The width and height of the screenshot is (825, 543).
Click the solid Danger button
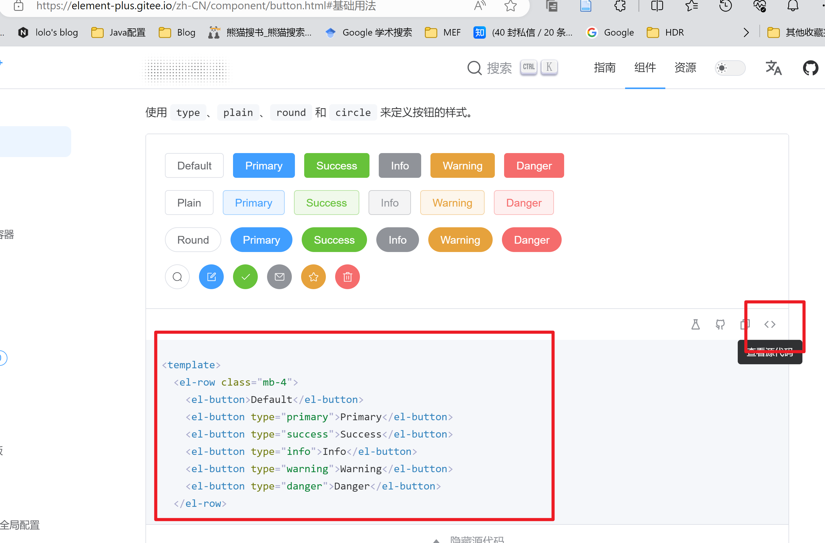point(534,165)
